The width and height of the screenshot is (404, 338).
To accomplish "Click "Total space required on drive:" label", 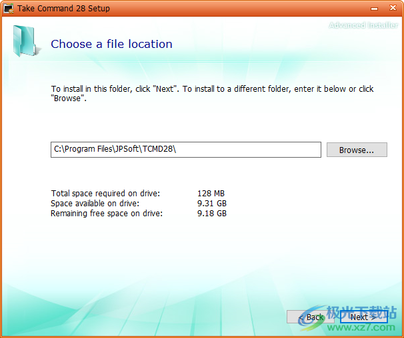I will click(x=105, y=193).
